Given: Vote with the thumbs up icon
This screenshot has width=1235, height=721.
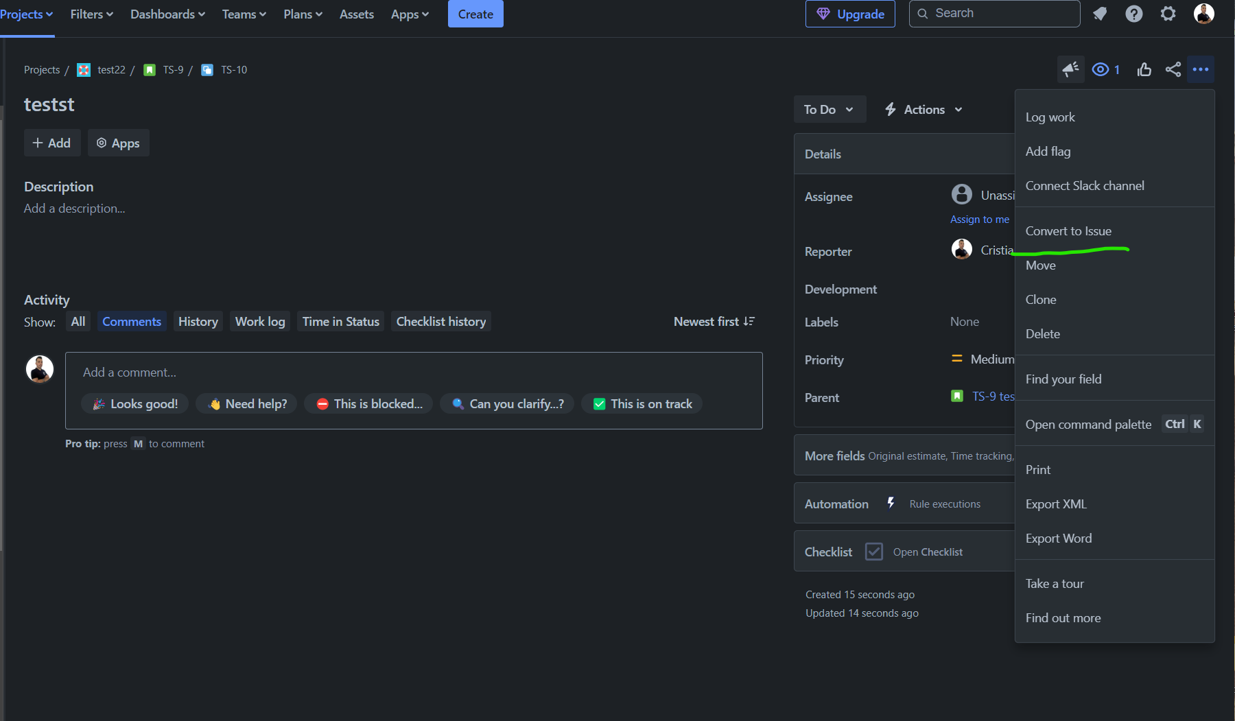Looking at the screenshot, I should 1144,69.
